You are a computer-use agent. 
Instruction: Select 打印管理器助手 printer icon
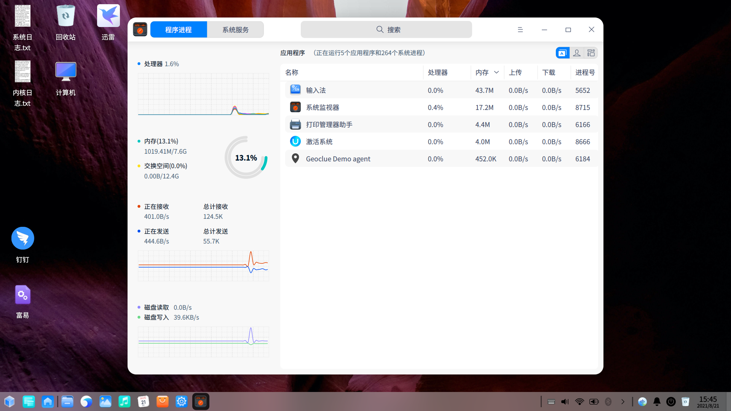click(295, 124)
